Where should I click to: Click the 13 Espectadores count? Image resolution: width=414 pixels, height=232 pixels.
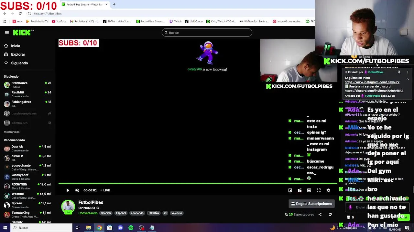point(299,214)
